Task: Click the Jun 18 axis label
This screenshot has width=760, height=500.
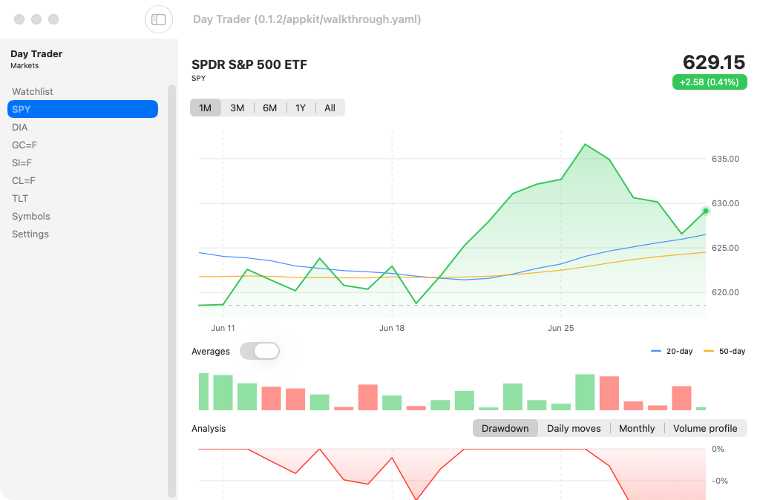Action: point(392,328)
